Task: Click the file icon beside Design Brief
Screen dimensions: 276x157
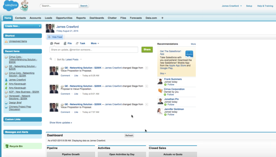Action: point(6,103)
